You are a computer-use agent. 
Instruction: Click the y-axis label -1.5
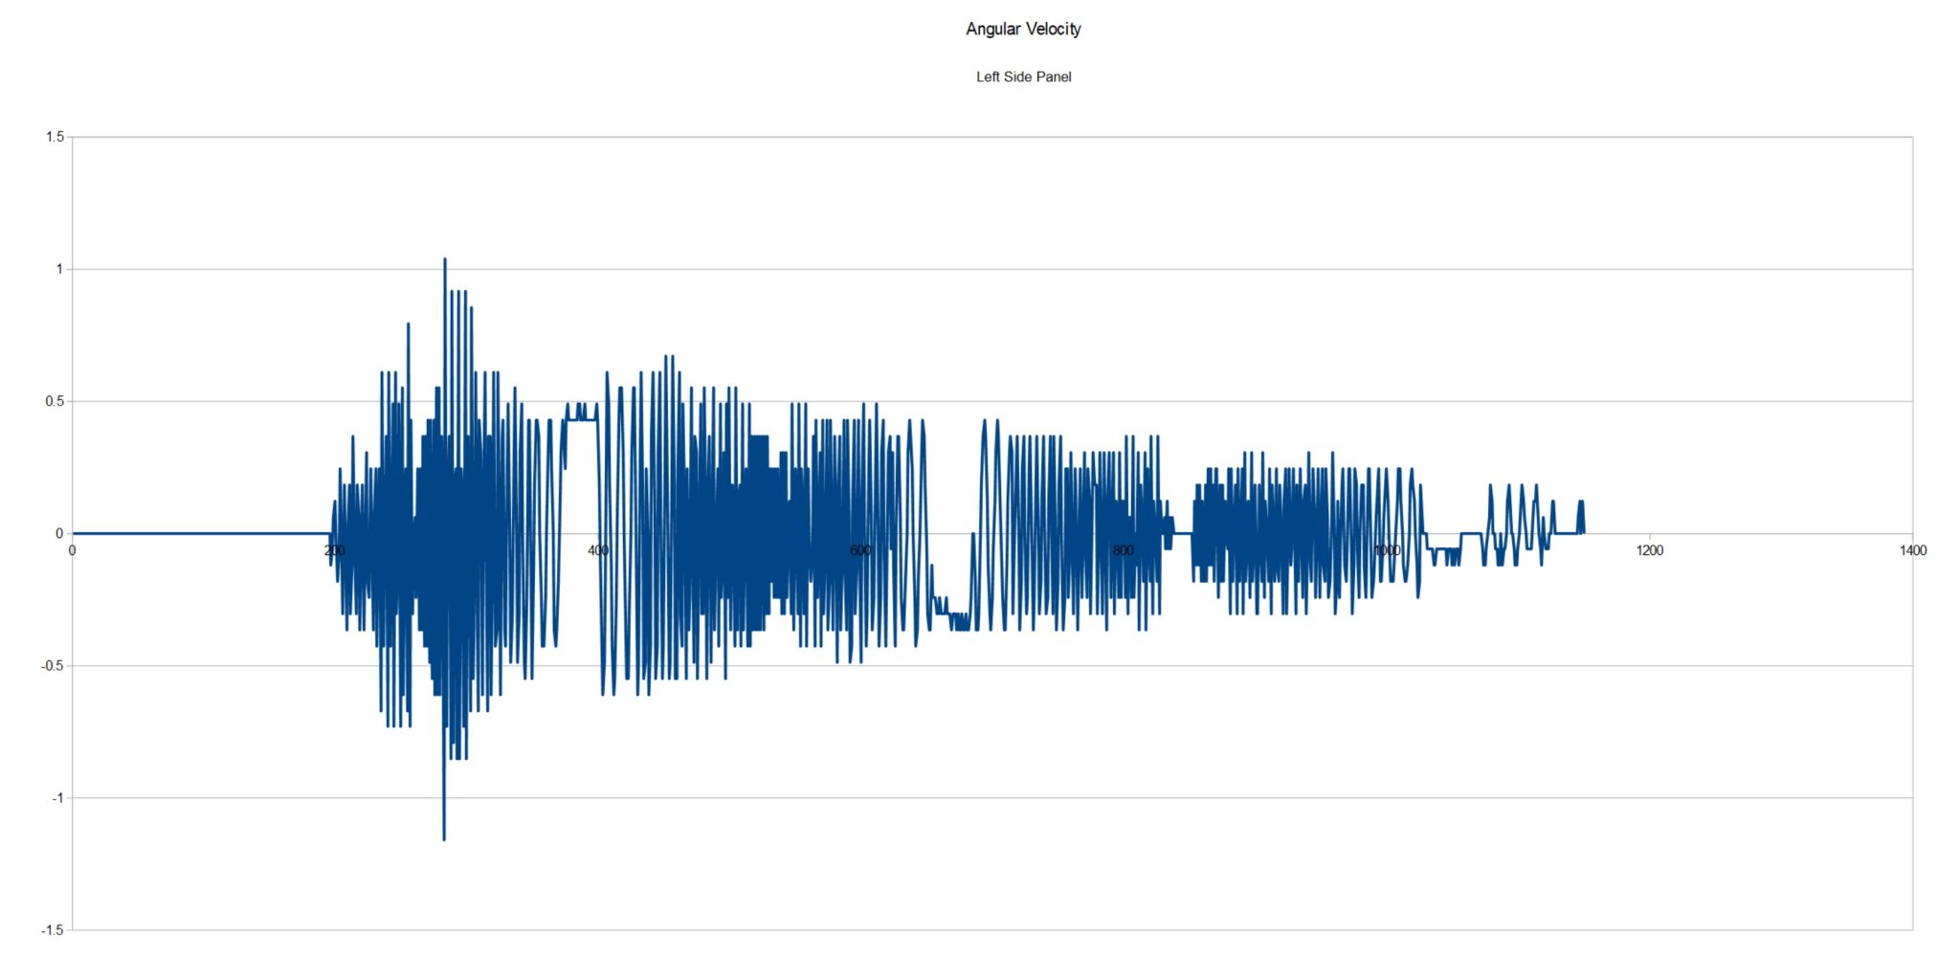53,929
